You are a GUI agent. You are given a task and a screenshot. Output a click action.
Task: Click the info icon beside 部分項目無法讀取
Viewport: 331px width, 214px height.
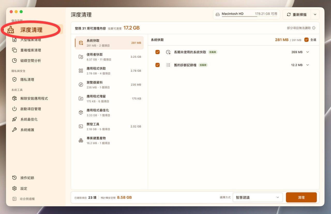click(x=314, y=28)
